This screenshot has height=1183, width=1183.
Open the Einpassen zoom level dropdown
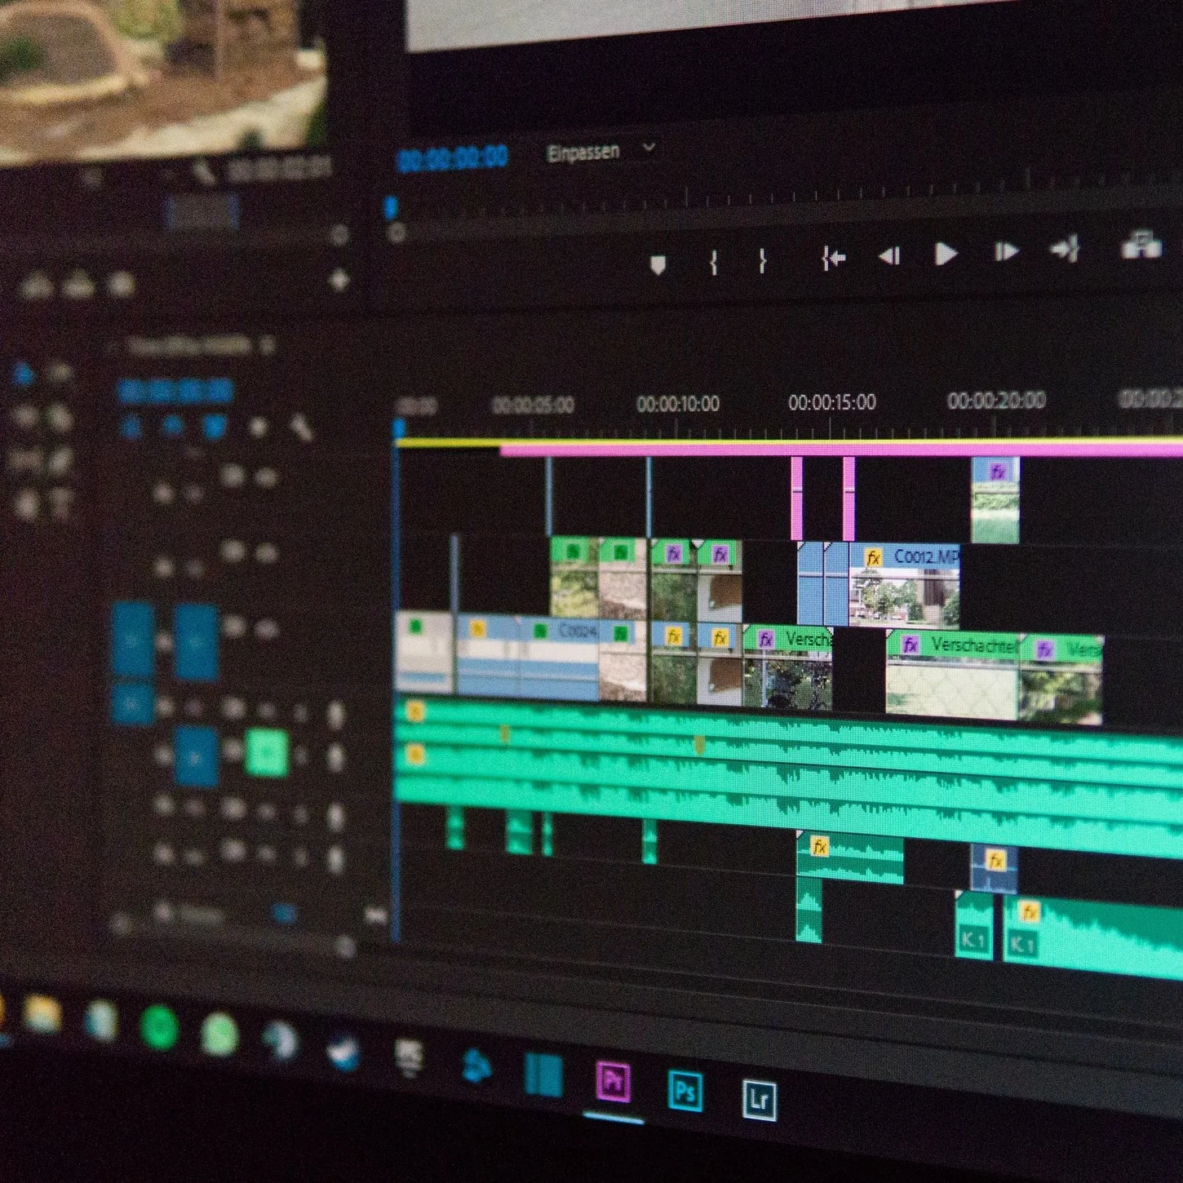click(x=600, y=151)
